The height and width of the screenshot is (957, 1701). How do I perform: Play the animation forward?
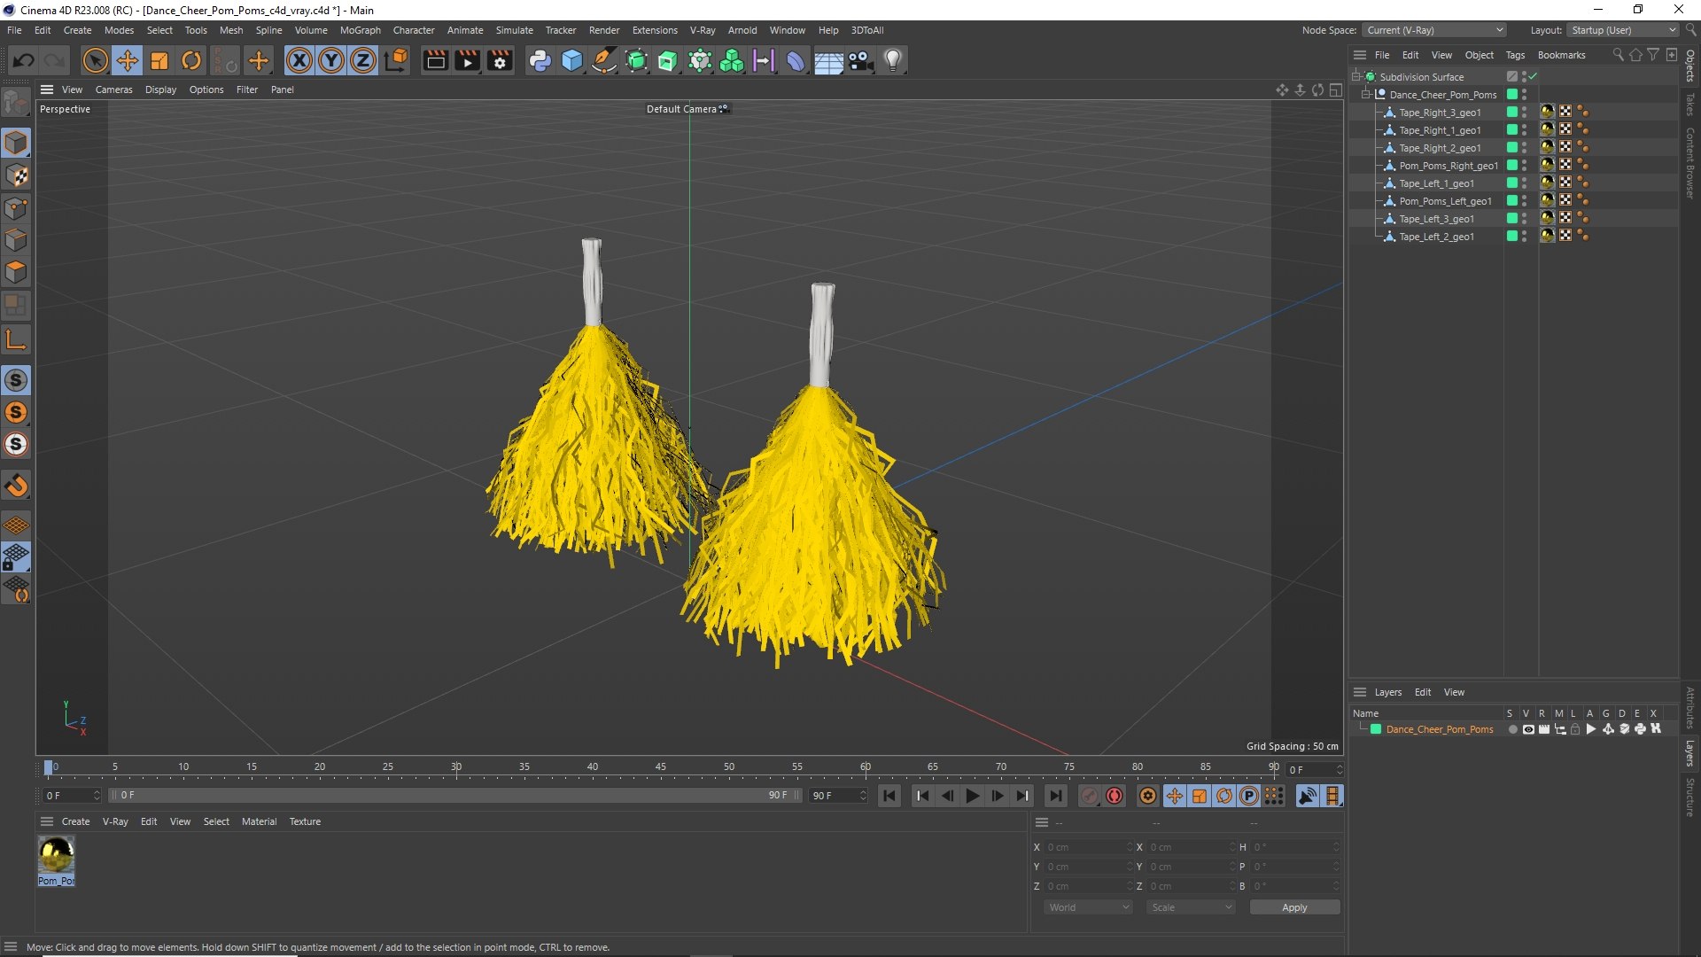972,796
